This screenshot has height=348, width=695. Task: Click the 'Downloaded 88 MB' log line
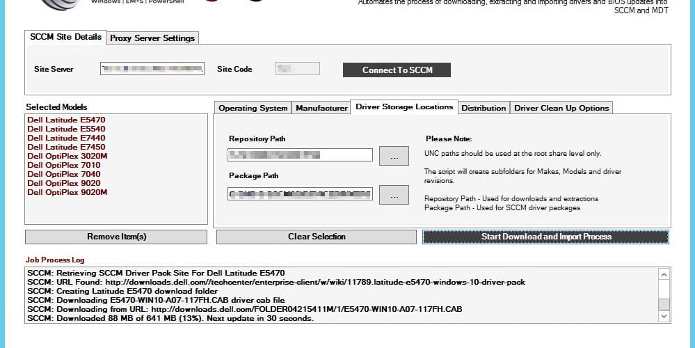170,318
